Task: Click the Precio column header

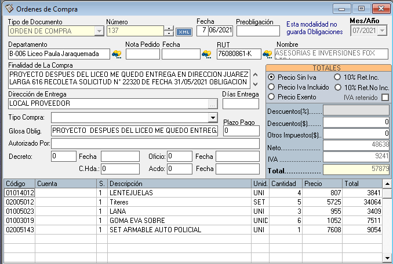Action: click(x=322, y=184)
